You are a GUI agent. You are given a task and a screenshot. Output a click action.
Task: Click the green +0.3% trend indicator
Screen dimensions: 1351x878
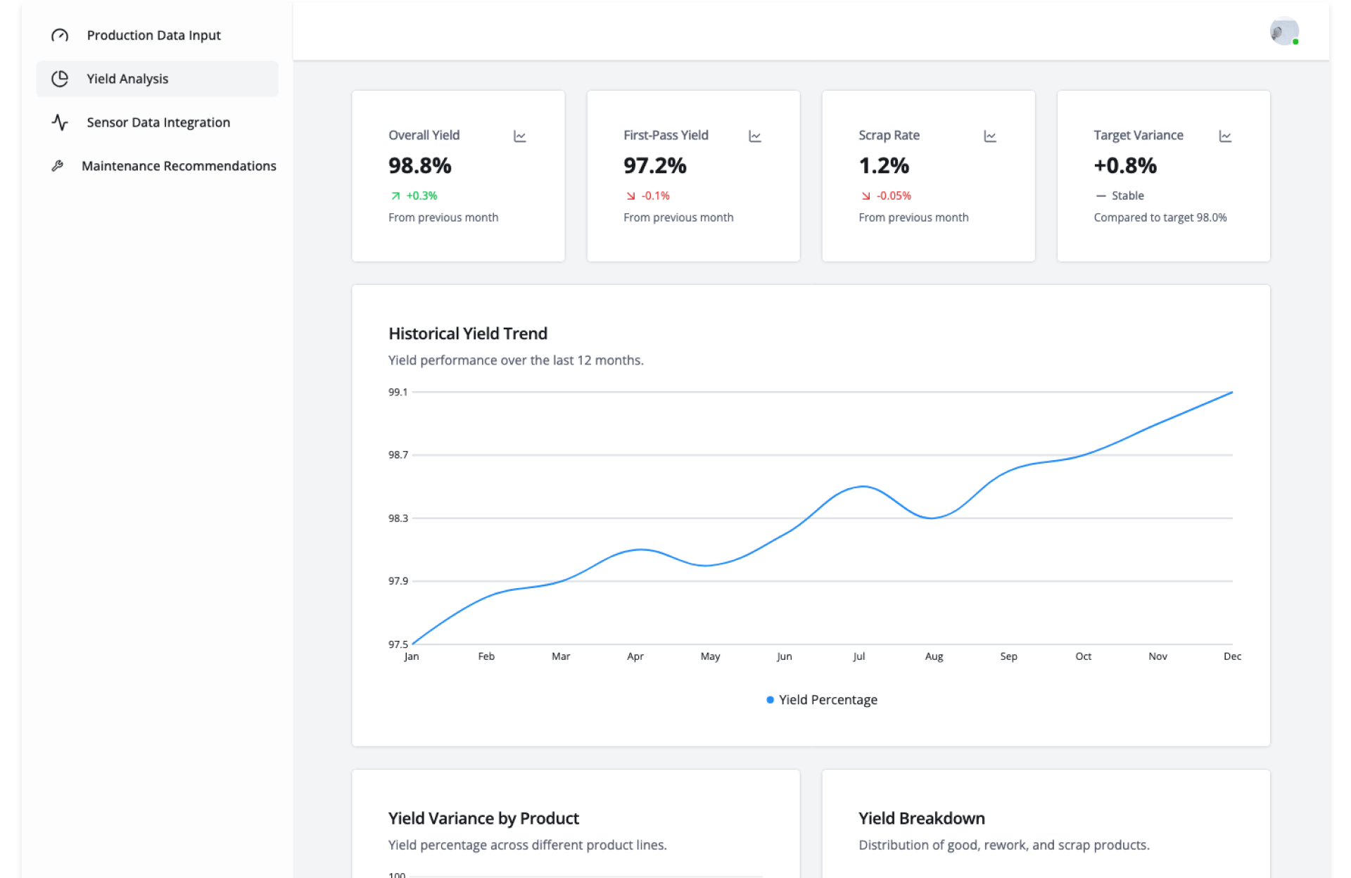coord(421,196)
